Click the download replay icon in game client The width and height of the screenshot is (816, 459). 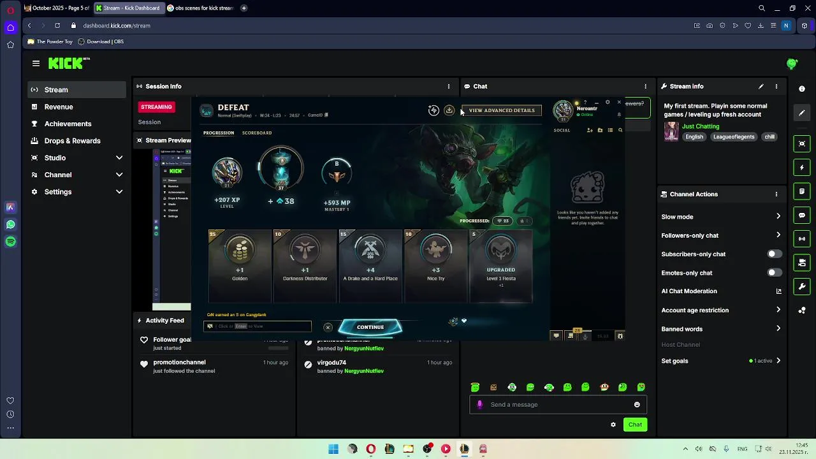[449, 110]
